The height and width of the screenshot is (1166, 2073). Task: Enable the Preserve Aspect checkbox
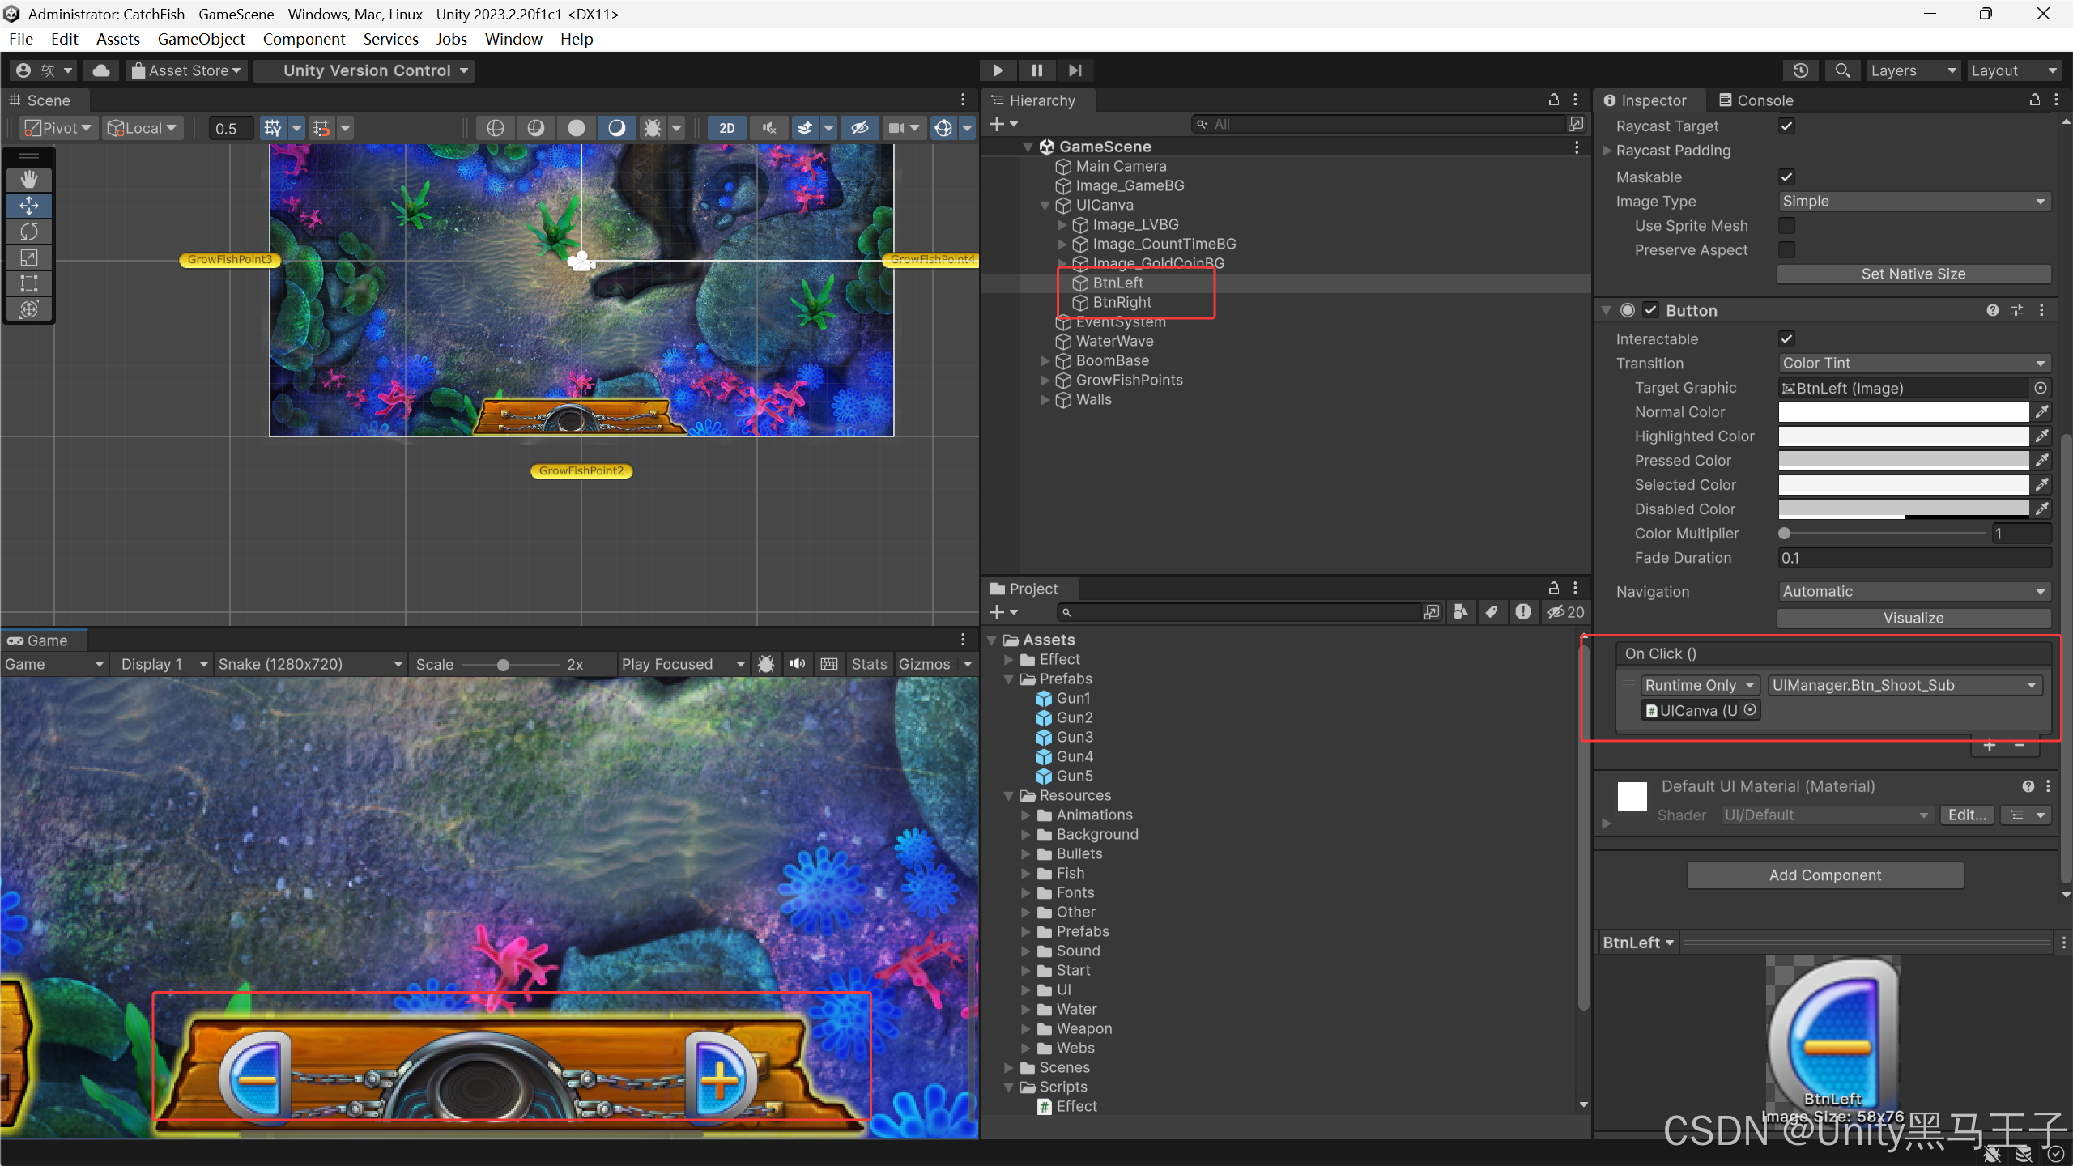click(1786, 250)
